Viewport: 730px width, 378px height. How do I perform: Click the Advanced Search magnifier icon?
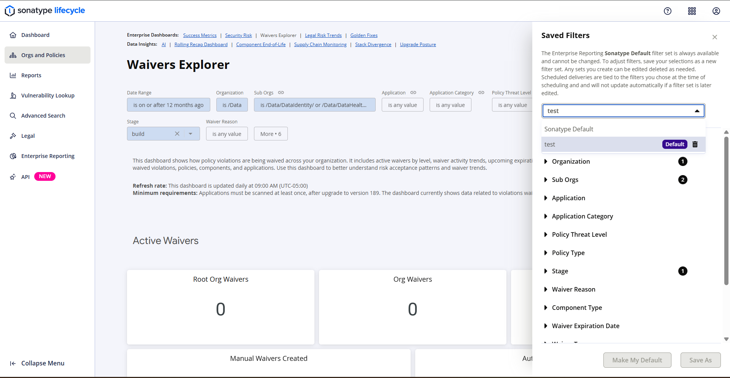tap(13, 116)
